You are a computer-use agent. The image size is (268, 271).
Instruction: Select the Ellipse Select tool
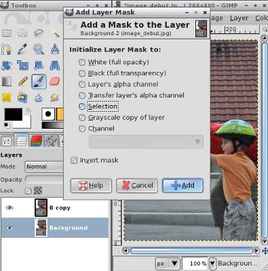point(22,33)
